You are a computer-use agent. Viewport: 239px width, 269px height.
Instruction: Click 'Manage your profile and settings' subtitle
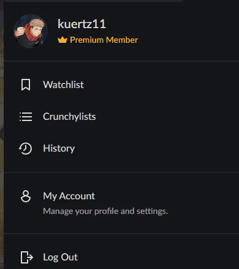(x=105, y=211)
